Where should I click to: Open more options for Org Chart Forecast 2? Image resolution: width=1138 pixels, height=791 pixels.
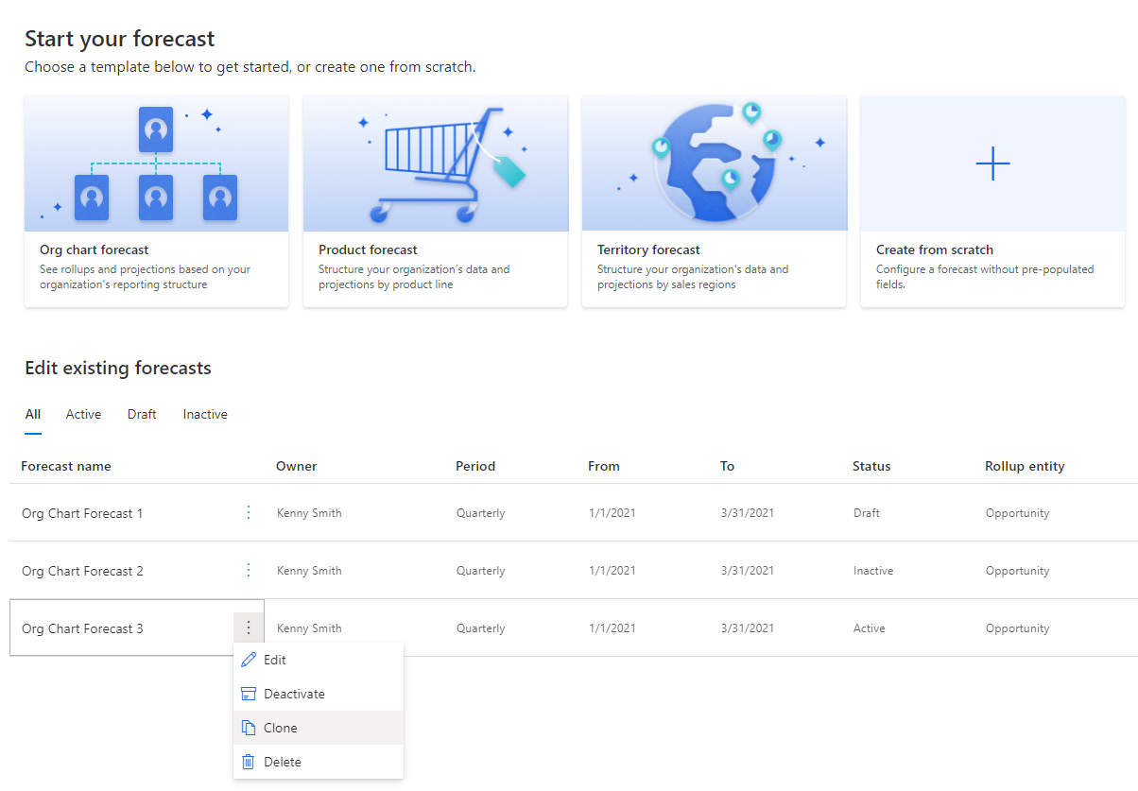click(x=249, y=570)
